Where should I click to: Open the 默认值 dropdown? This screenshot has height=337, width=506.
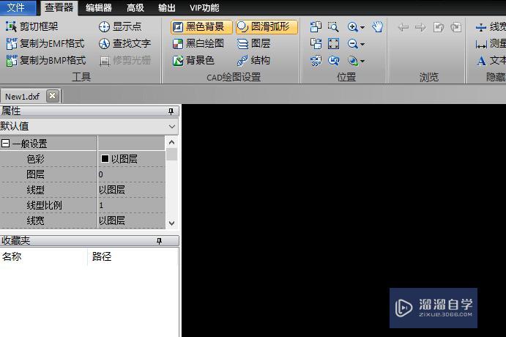click(x=172, y=127)
